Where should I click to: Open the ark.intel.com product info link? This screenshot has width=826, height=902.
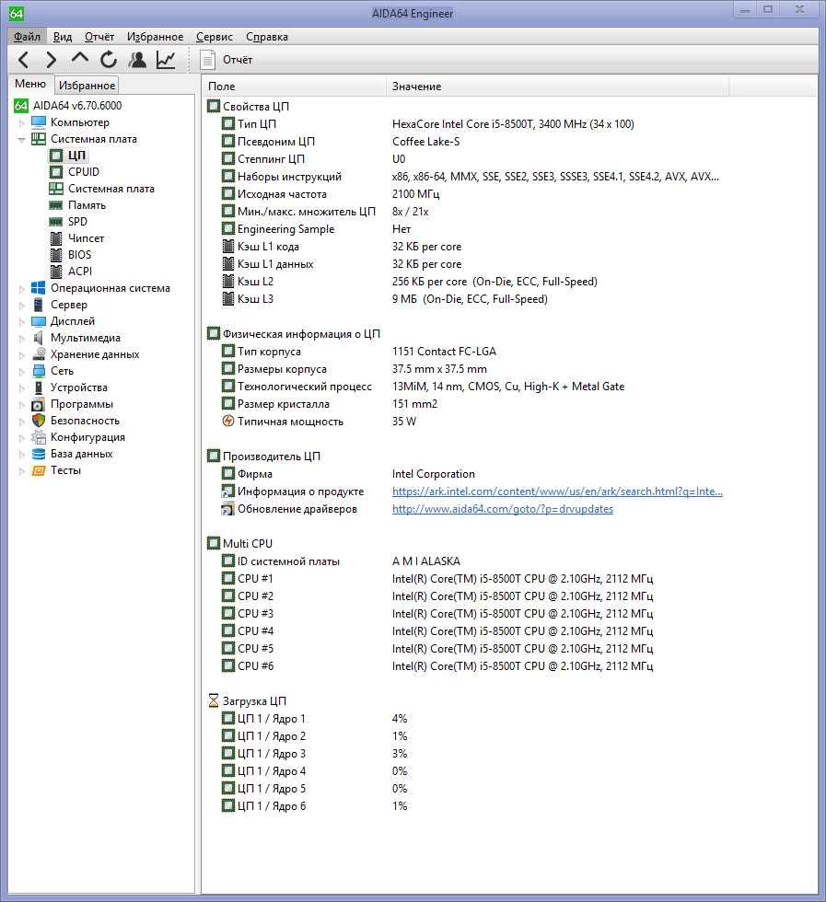point(557,491)
